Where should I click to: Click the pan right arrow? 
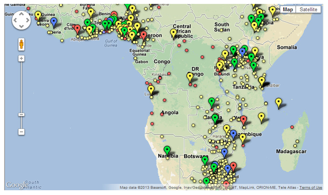click(27, 20)
